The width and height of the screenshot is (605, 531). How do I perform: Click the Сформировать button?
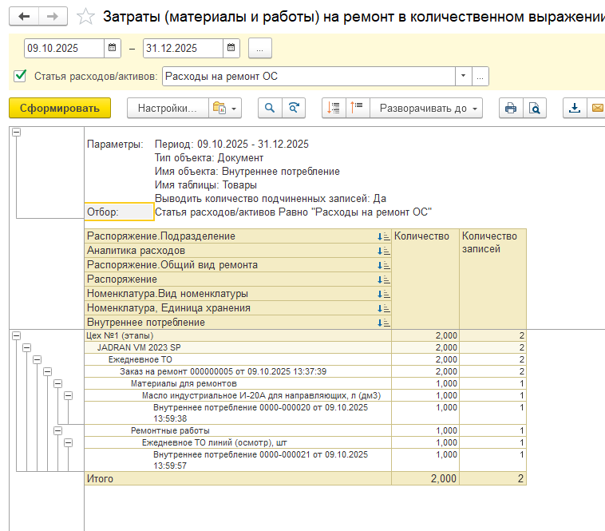pos(60,109)
